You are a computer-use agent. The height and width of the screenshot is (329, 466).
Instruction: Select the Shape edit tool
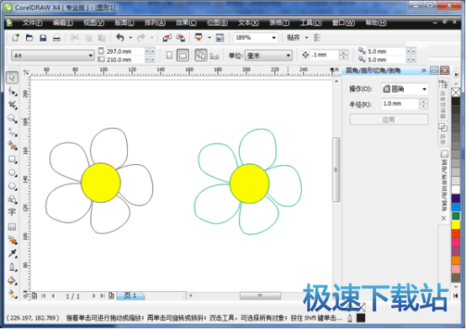click(12, 91)
